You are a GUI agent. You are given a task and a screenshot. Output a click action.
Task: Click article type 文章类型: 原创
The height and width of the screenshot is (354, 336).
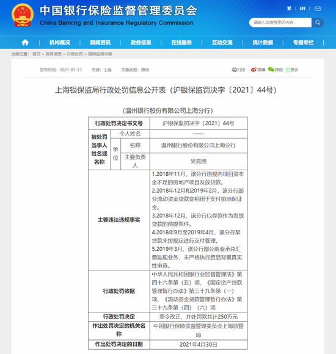(135, 70)
